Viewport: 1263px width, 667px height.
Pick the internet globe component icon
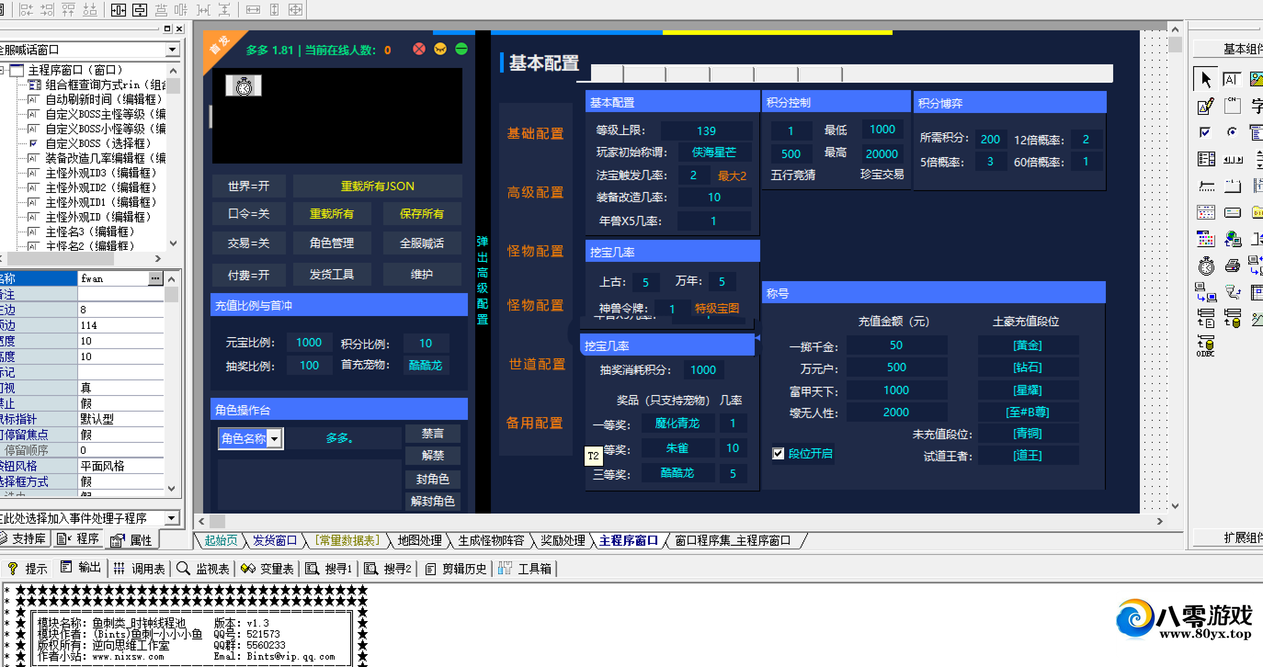1232,239
